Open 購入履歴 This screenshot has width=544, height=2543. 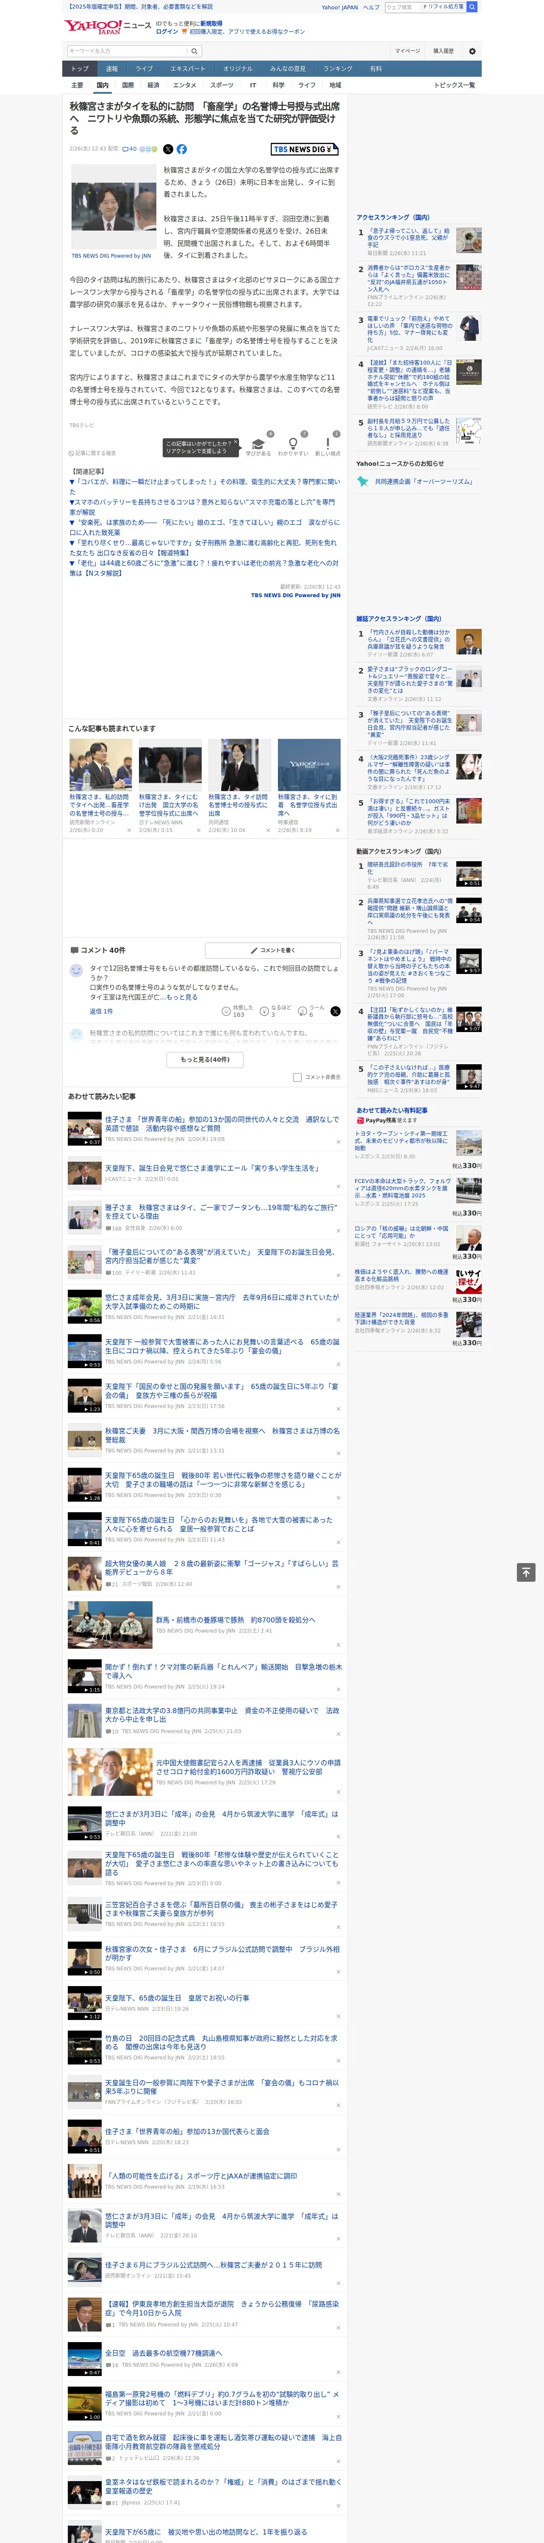click(443, 51)
